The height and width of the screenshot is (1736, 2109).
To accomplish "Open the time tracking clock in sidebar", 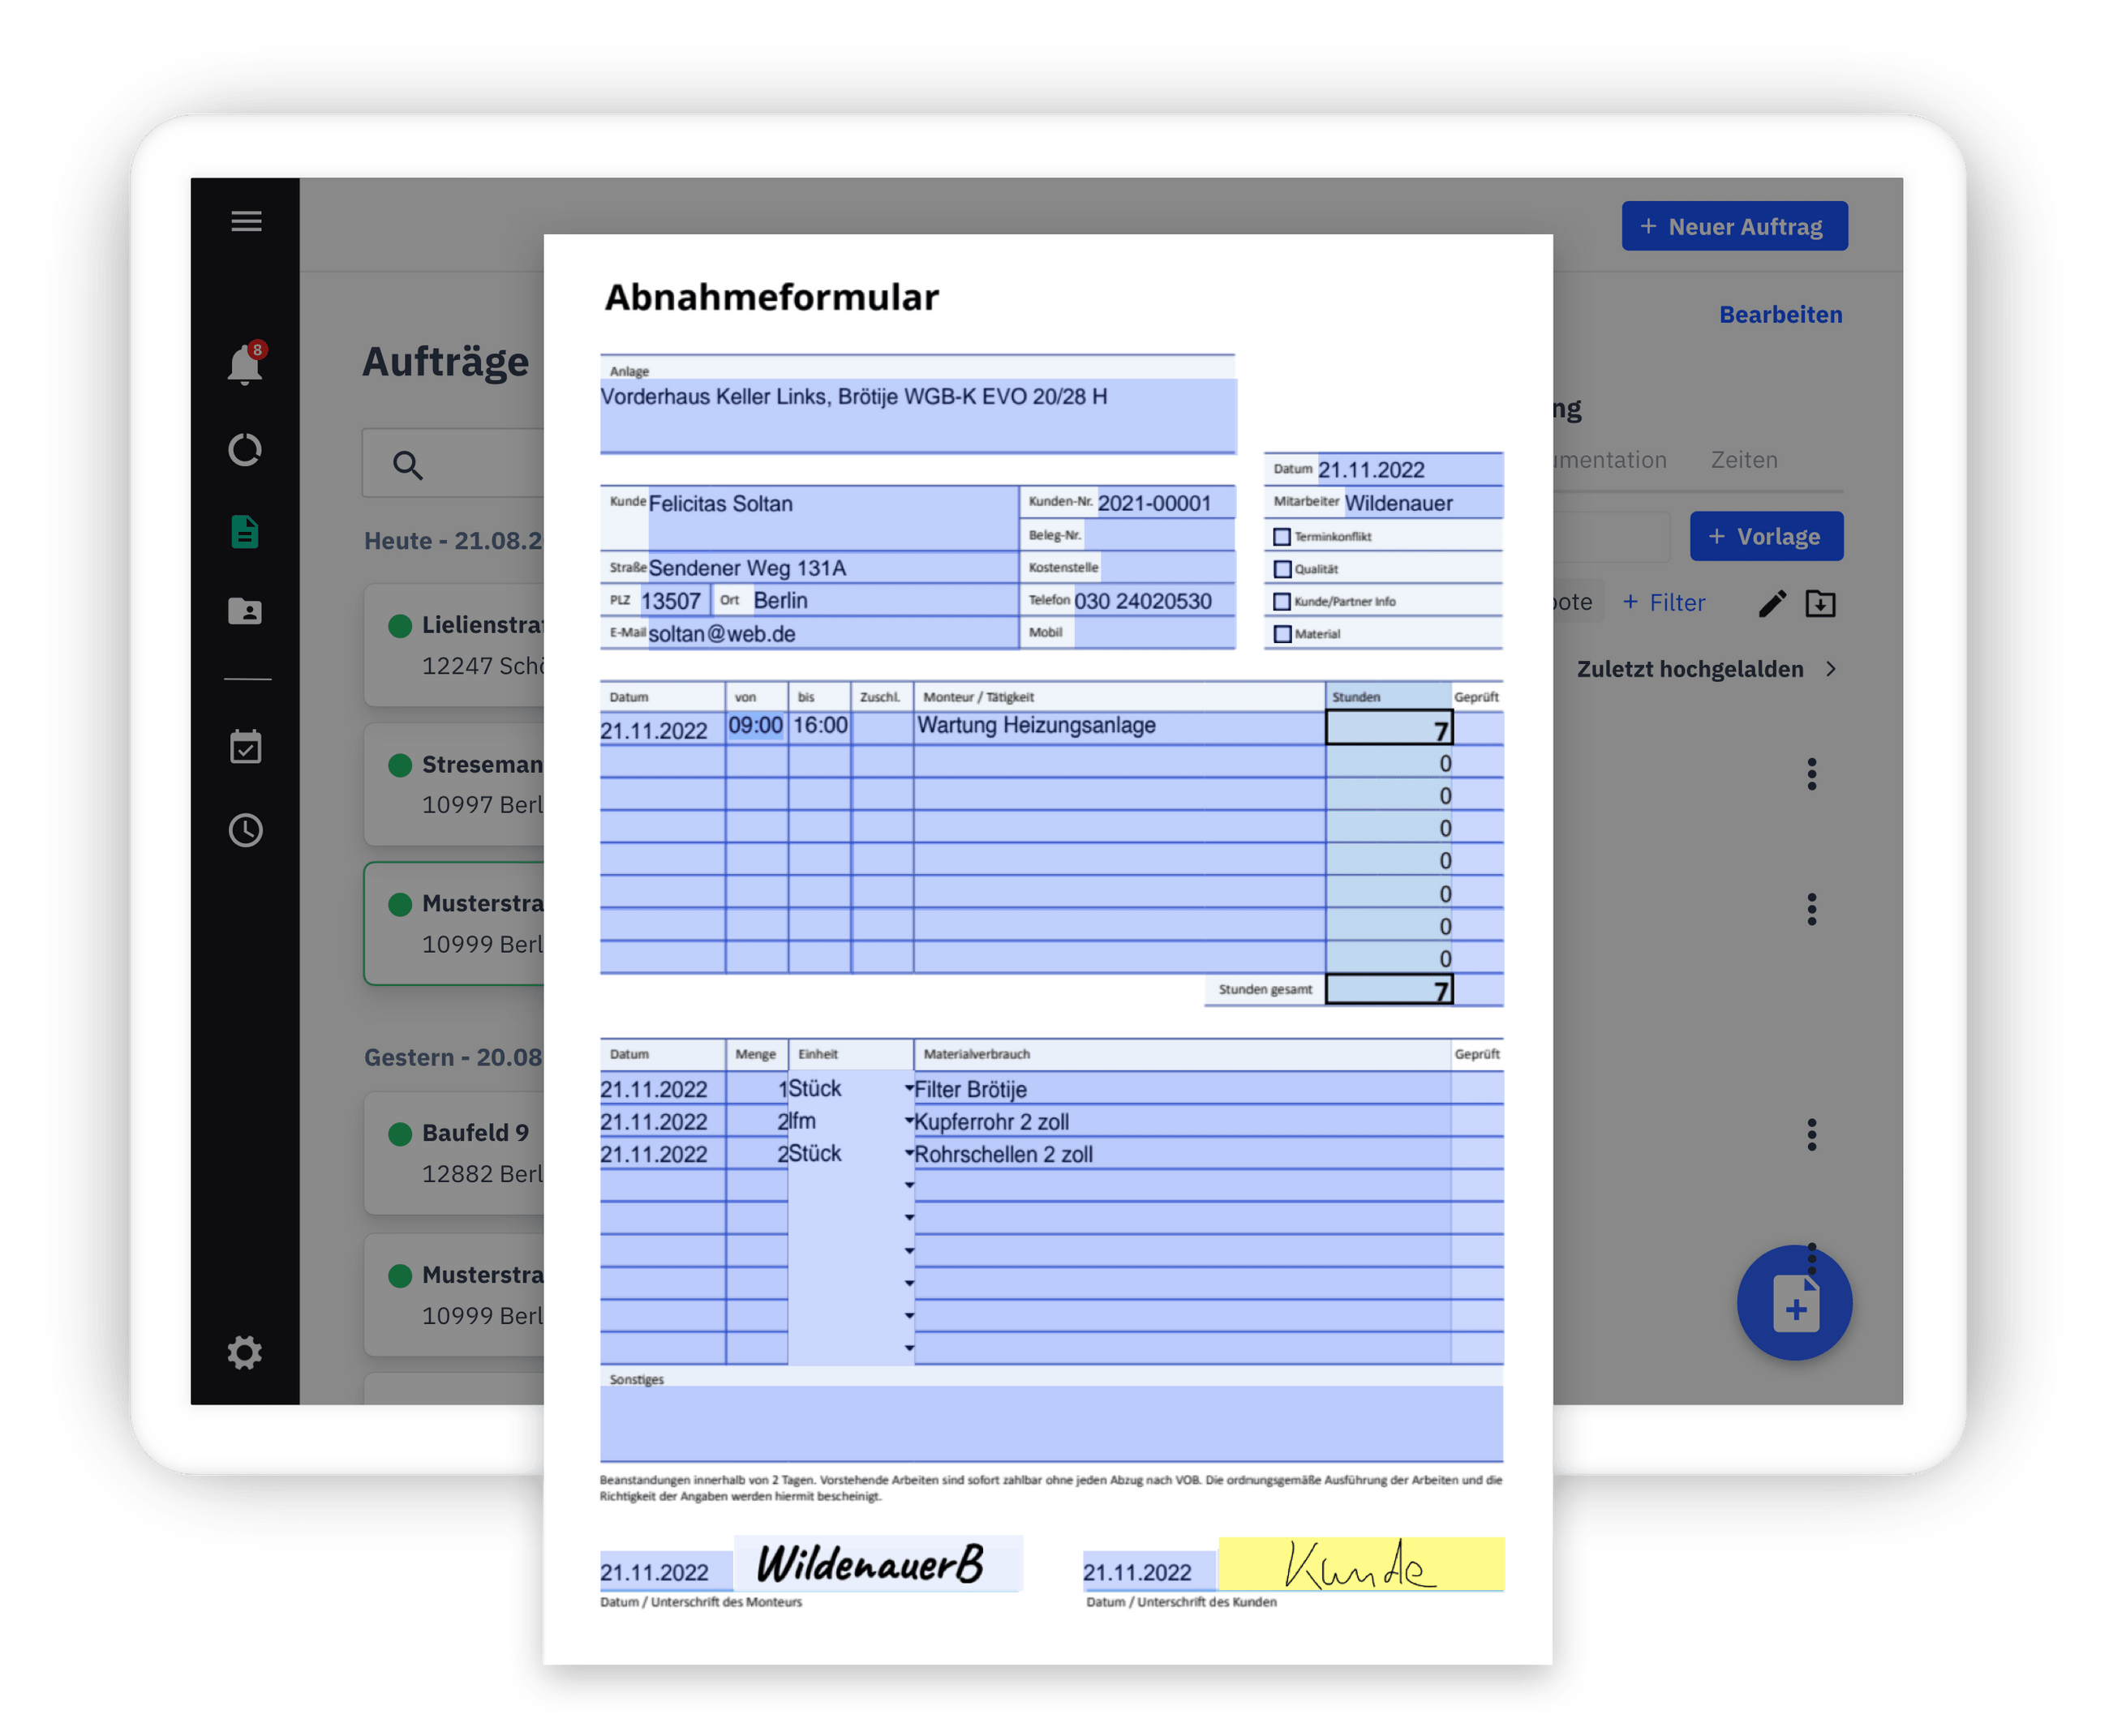I will 245,830.
